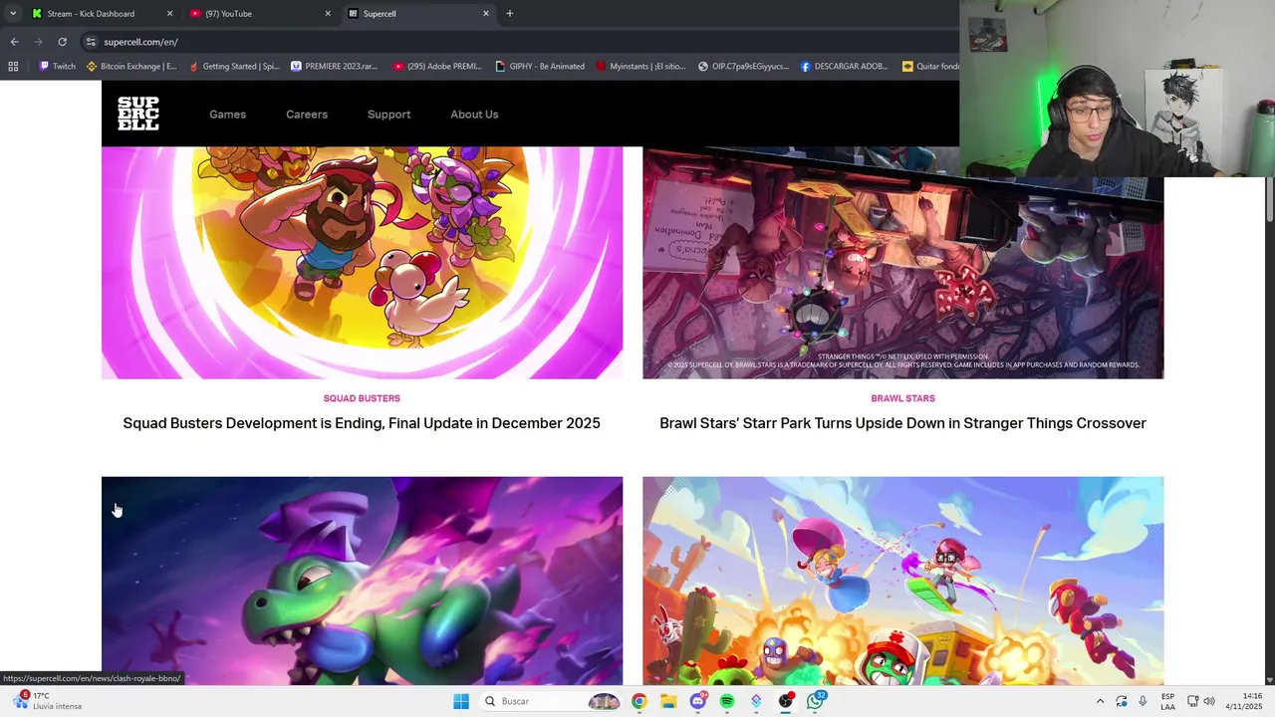Screen dimensions: 1275x717
Task: Open the Chrome apps grid icon
Action: pyautogui.click(x=13, y=66)
